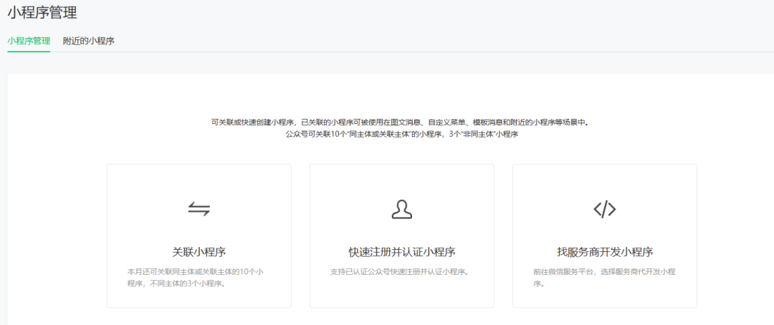Switch to the 小程序管理 tab
The image size is (774, 325).
point(29,41)
